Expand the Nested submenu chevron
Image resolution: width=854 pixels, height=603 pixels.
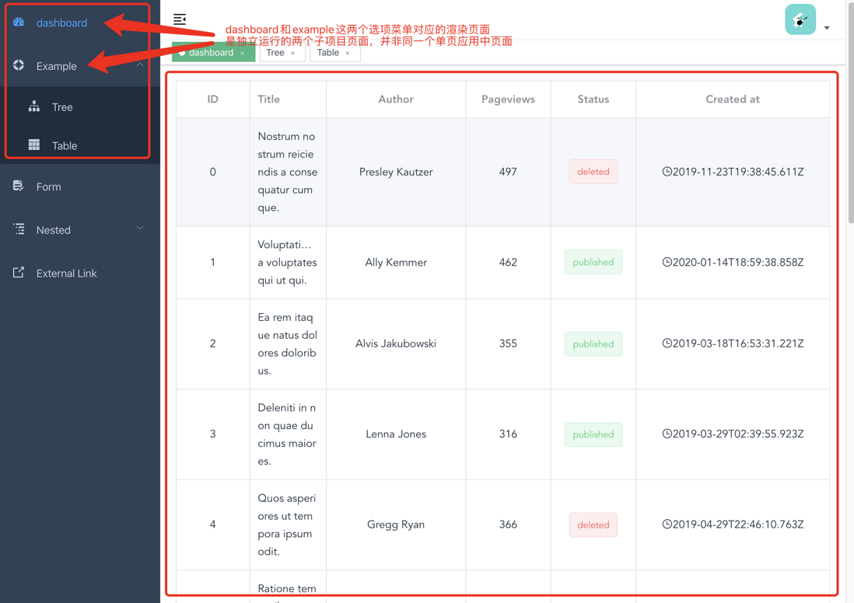(140, 228)
